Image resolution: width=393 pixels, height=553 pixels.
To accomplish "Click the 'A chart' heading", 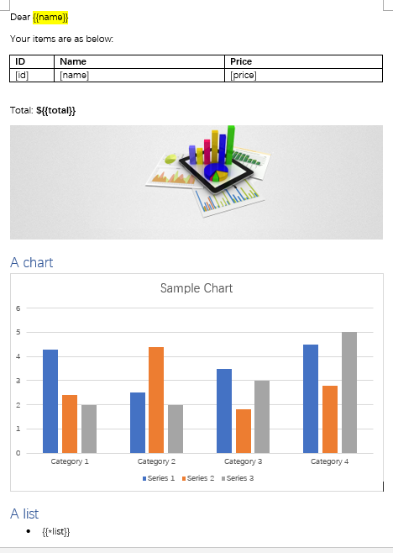I will click(32, 263).
